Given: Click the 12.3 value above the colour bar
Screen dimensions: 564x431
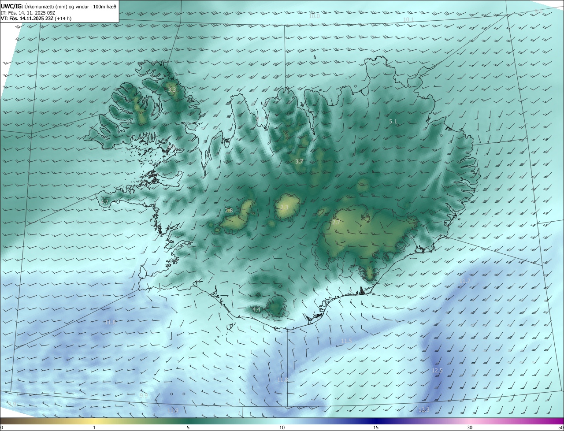Looking at the screenshot, I should click(424, 410).
